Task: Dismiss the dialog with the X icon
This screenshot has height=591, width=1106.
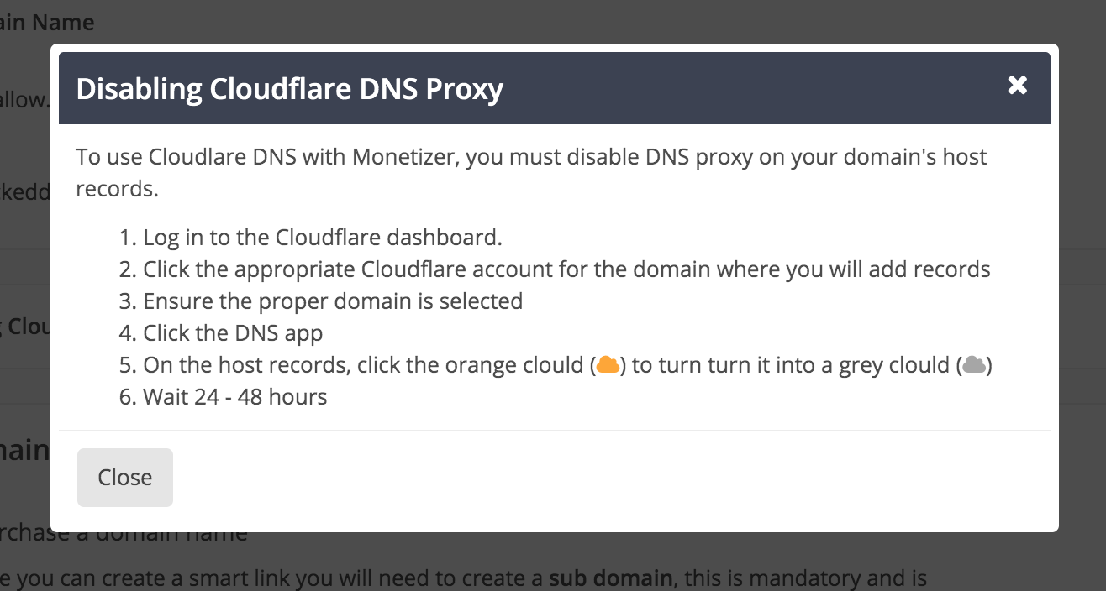Action: pos(1017,85)
